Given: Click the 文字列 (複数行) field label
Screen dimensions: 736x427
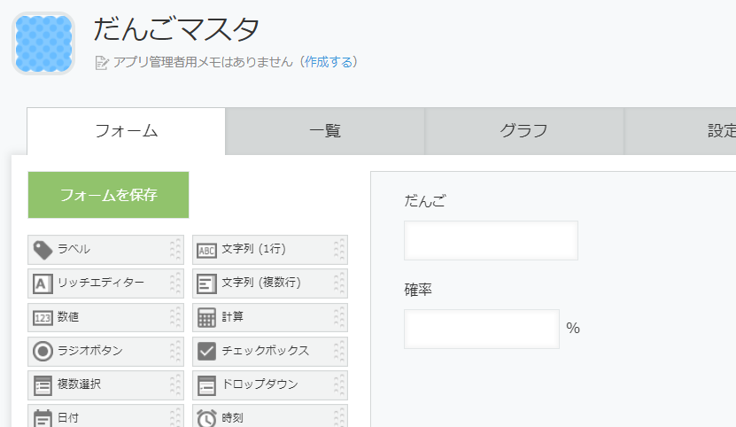Looking at the screenshot, I should (261, 283).
